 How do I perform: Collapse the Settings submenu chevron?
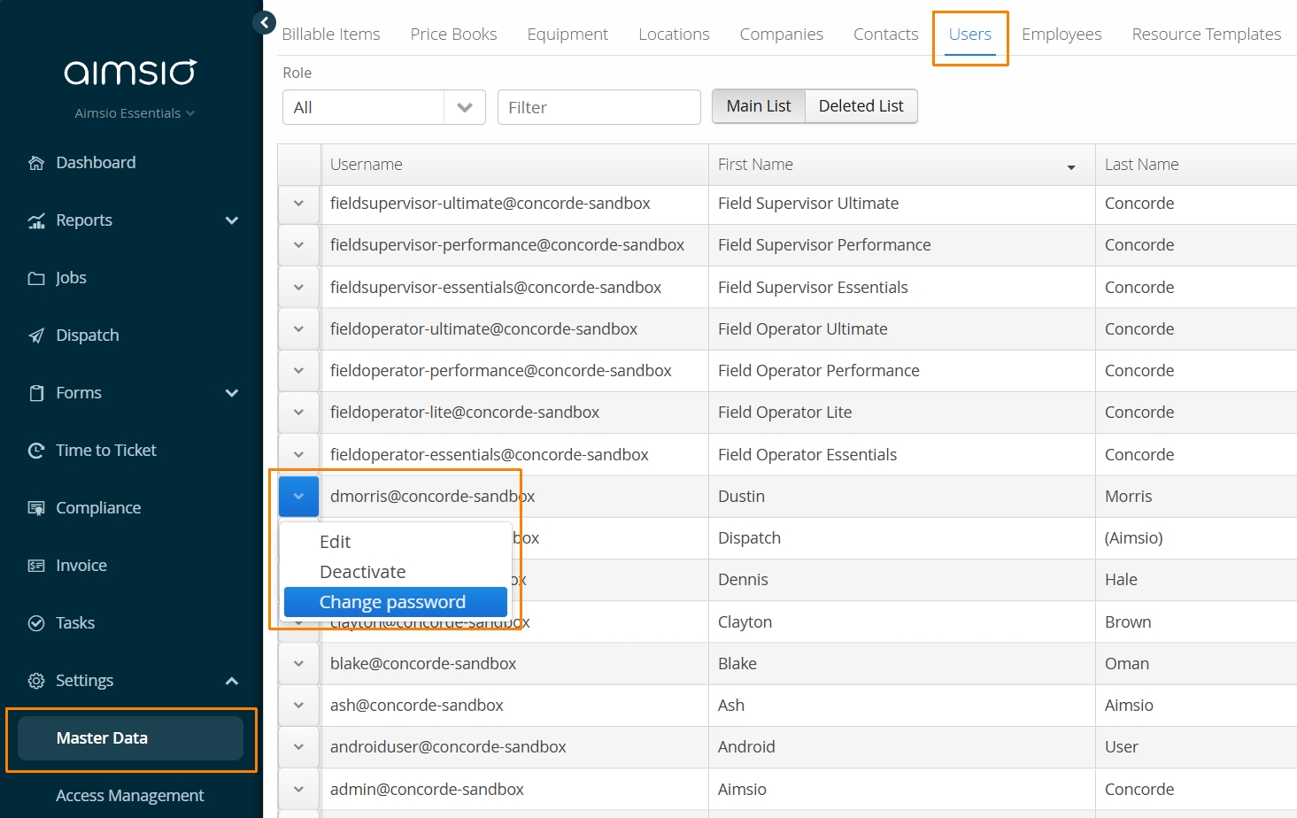tap(232, 681)
